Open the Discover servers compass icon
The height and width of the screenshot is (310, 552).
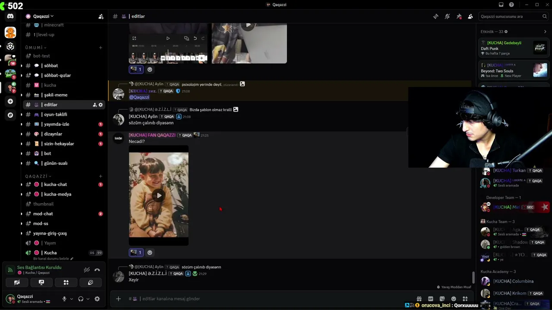(x=10, y=115)
